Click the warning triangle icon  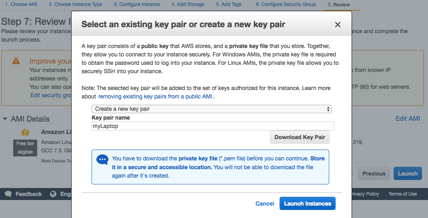(x=16, y=61)
